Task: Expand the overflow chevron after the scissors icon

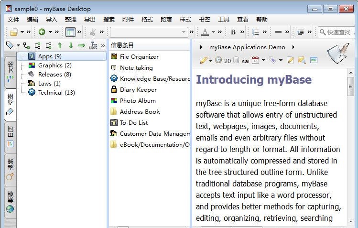Action: (x=102, y=32)
